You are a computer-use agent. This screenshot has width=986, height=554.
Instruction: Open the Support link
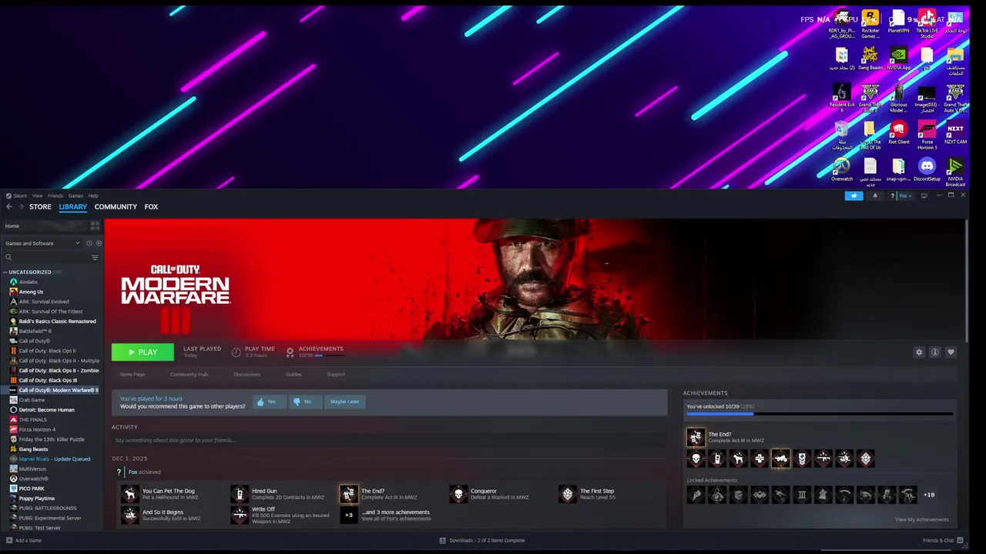[x=336, y=375]
